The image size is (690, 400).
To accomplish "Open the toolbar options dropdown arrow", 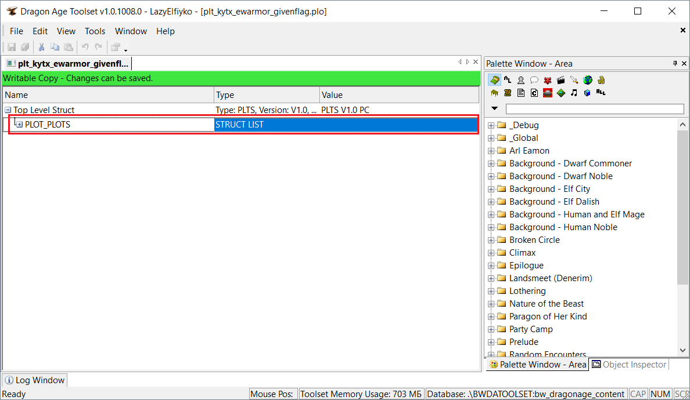I will point(125,50).
